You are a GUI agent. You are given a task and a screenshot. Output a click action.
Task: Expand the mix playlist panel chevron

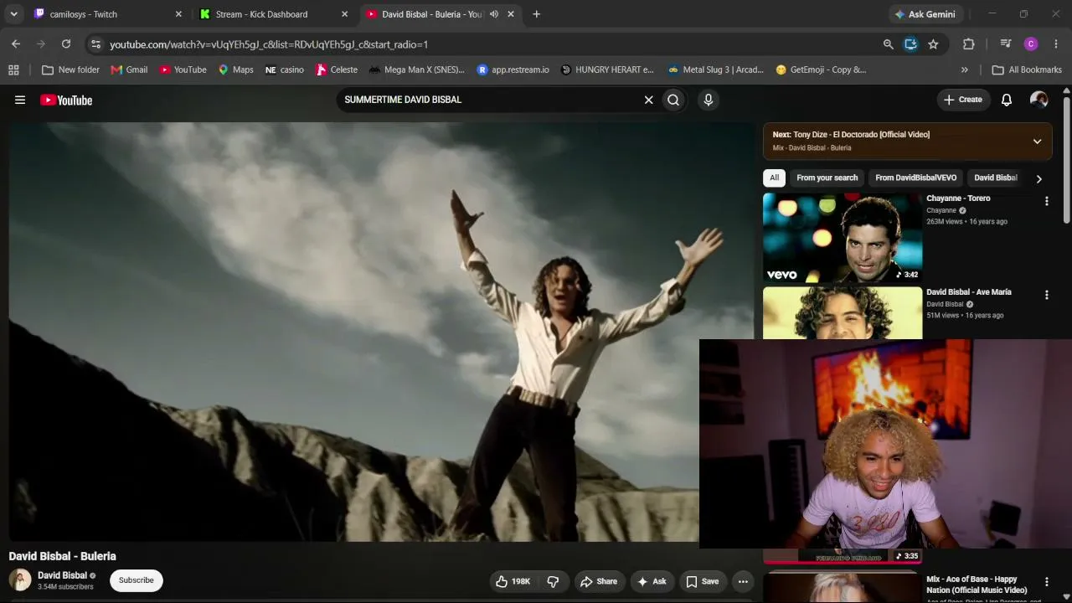[1037, 142]
